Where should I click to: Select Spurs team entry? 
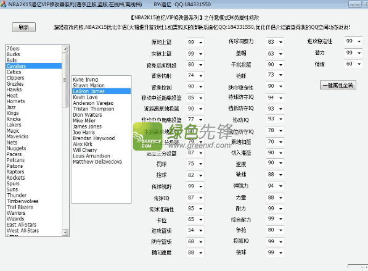[34, 183]
